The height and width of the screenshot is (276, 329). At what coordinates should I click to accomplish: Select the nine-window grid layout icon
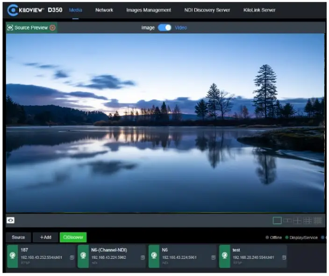(308, 220)
